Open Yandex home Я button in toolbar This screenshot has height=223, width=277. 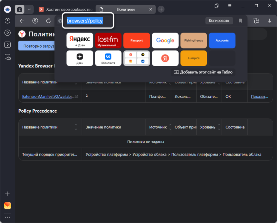[x=35, y=21]
